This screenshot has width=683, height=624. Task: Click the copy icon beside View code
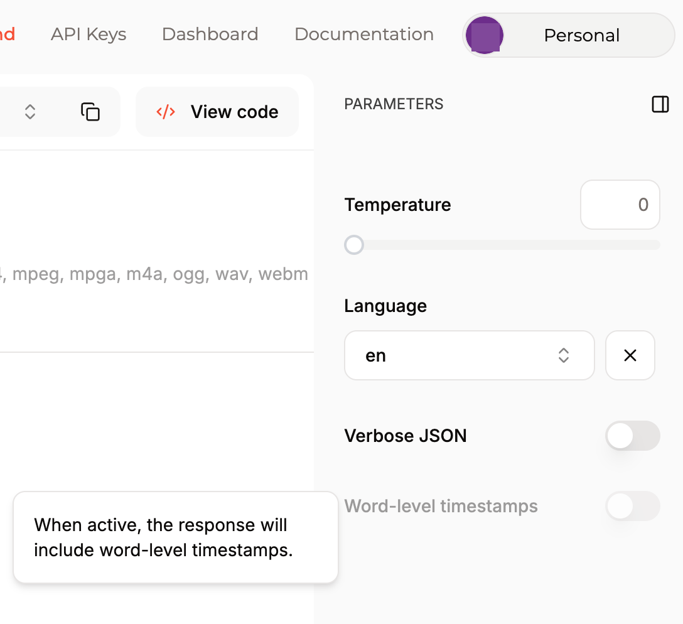click(90, 112)
